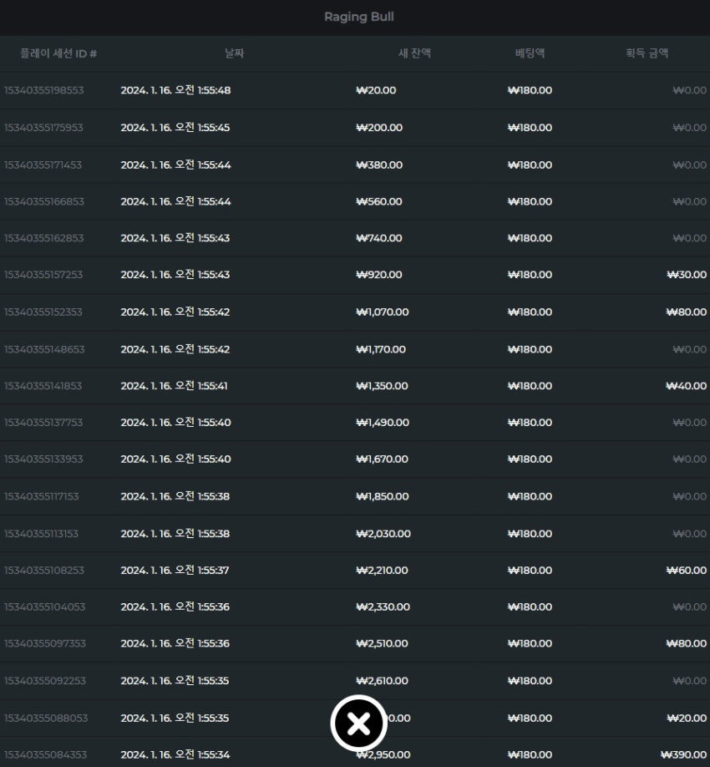Select session ID 15340355108253
The width and height of the screenshot is (710, 767).
coord(44,571)
